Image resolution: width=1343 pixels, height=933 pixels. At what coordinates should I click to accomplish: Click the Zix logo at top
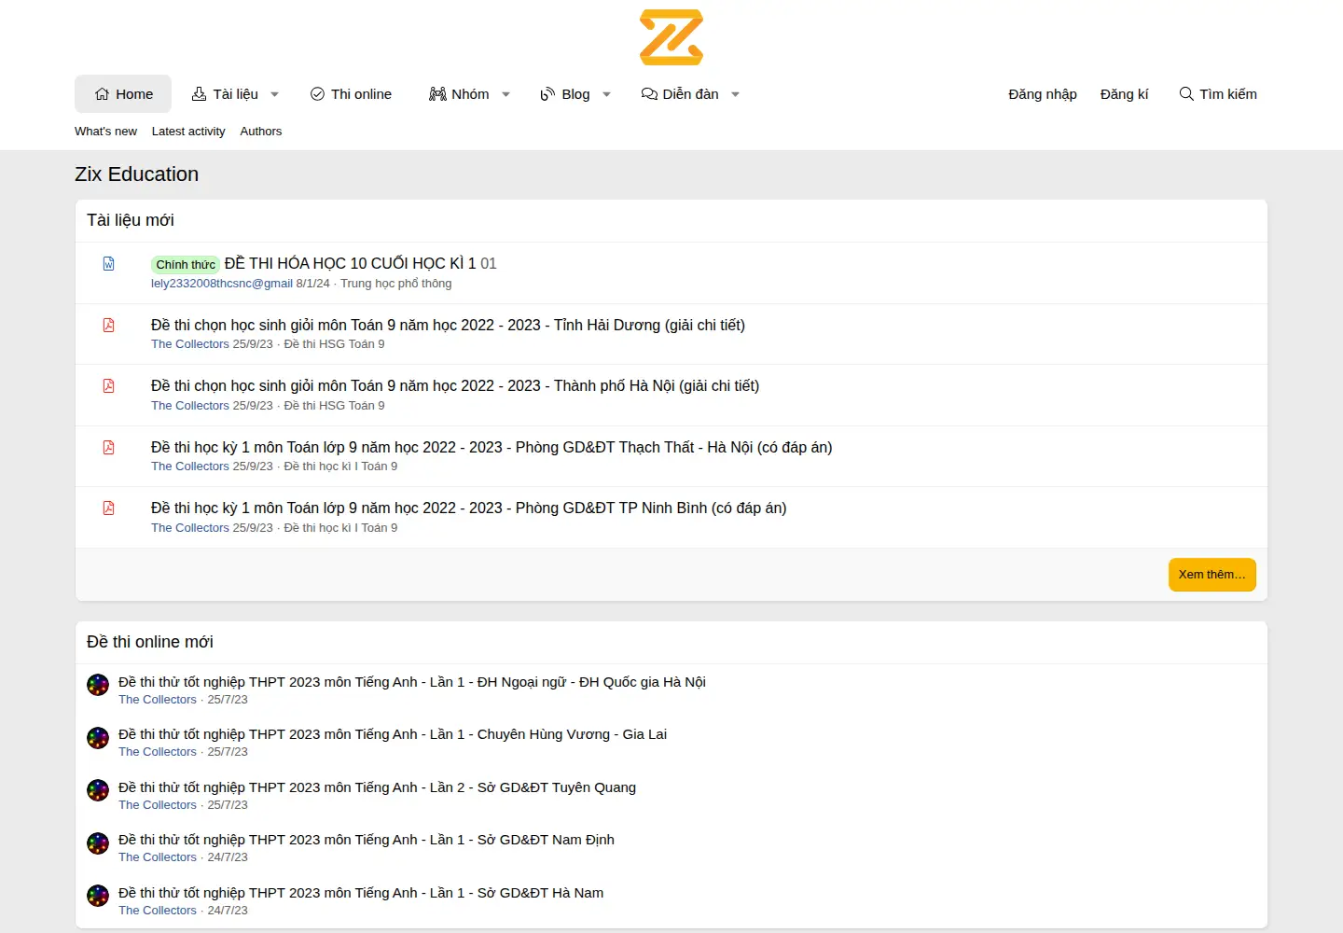[x=671, y=37]
